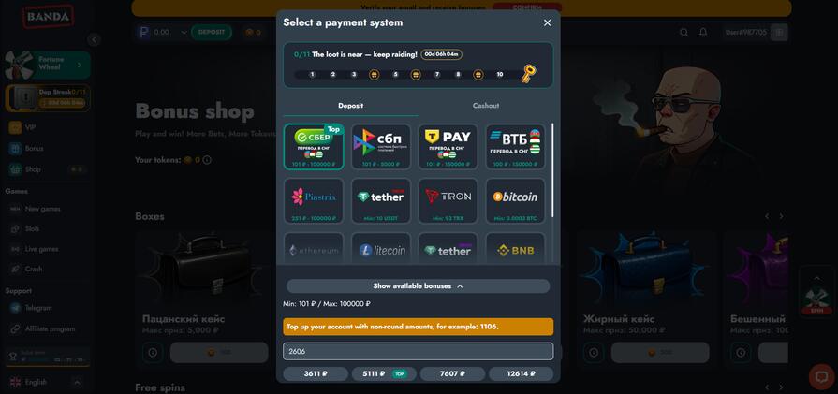Open the balance currency dropdown arrow
Screen dimensions: 838x394
tap(184, 33)
